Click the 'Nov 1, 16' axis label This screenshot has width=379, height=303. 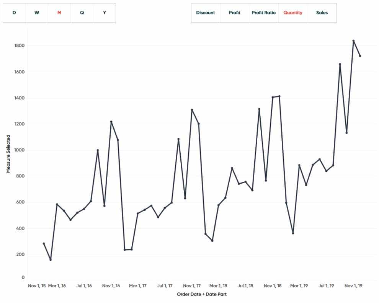(x=111, y=286)
